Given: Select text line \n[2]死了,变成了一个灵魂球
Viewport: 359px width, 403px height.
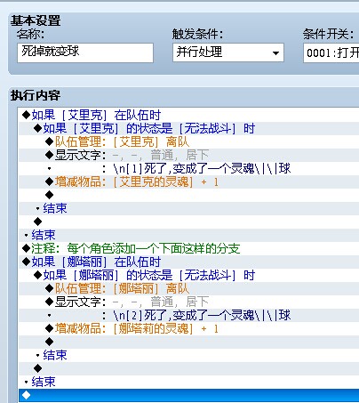Looking at the screenshot, I should pos(188,315).
